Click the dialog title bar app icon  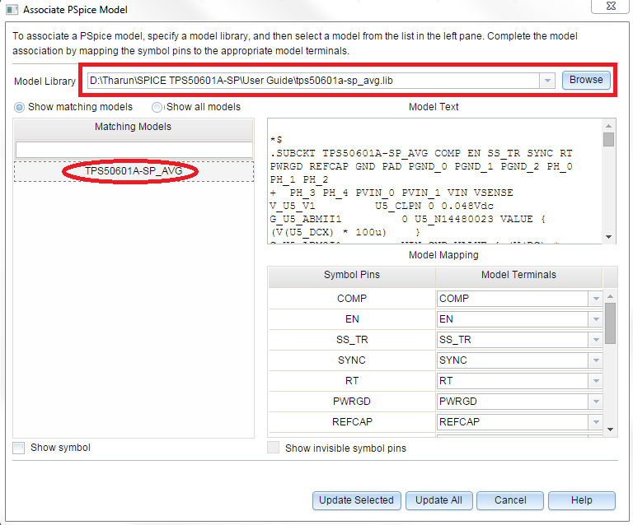pos(12,9)
